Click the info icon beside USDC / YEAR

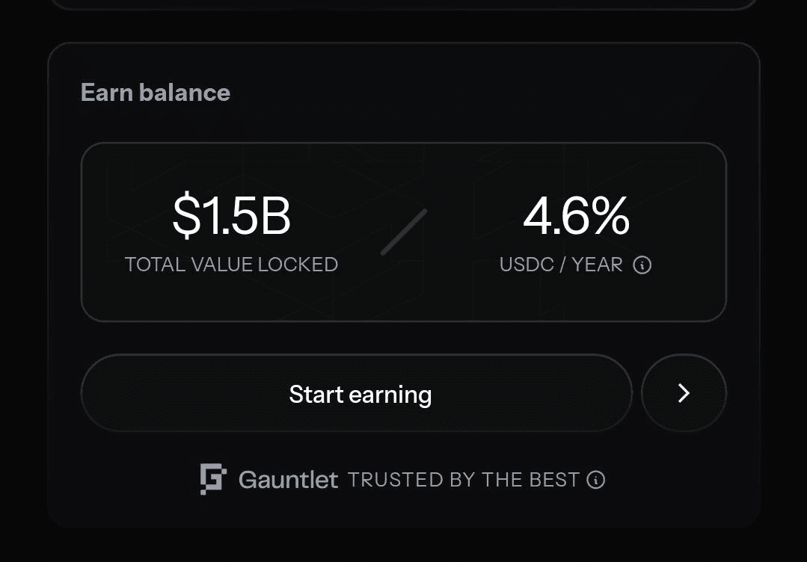tap(642, 265)
